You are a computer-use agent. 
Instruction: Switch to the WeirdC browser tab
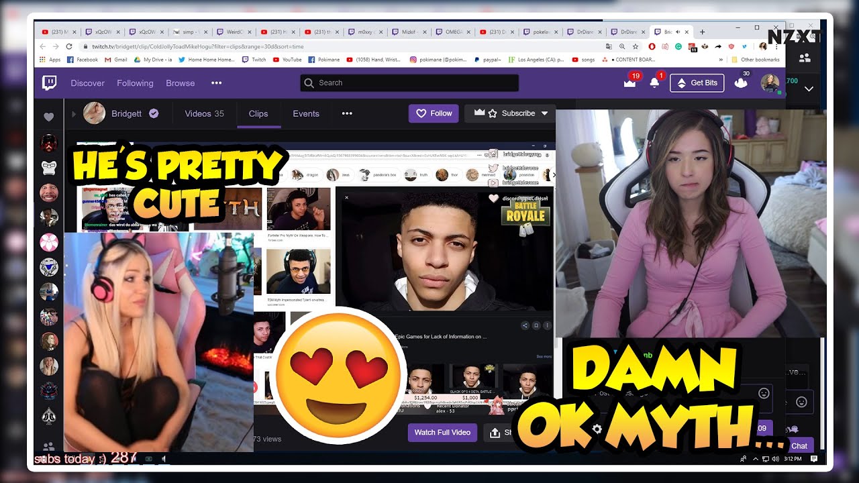click(x=234, y=32)
